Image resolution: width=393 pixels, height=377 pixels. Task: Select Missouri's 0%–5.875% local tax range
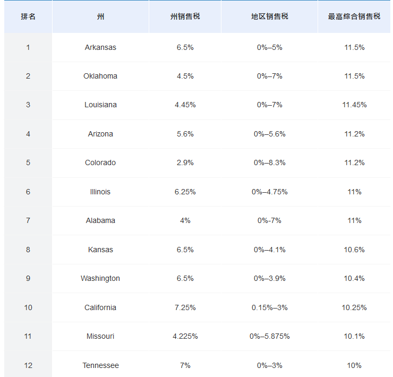pos(269,336)
